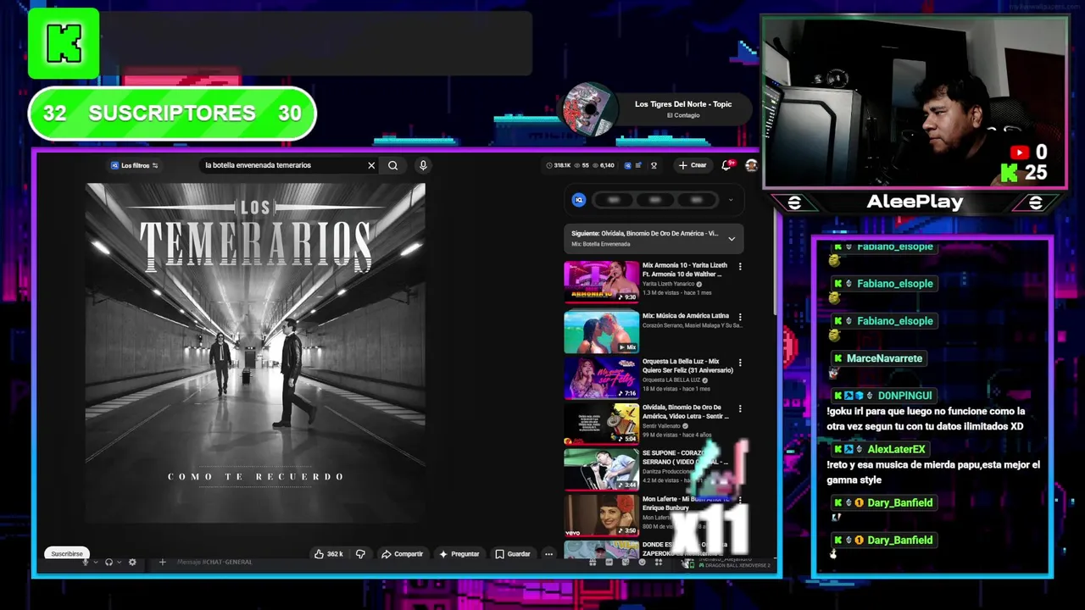Select the middle blurred filter chip

[654, 200]
